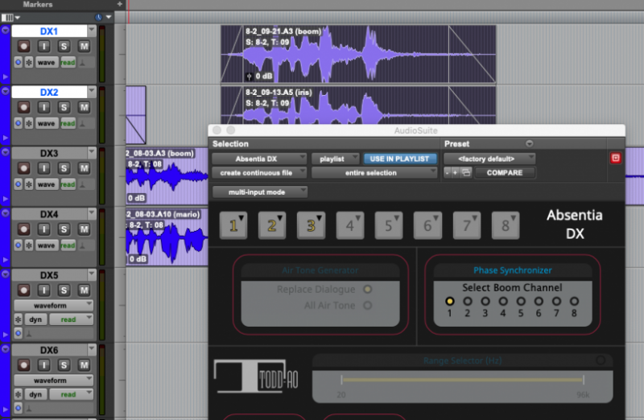Open the plug-in settings select icon

(x=466, y=173)
